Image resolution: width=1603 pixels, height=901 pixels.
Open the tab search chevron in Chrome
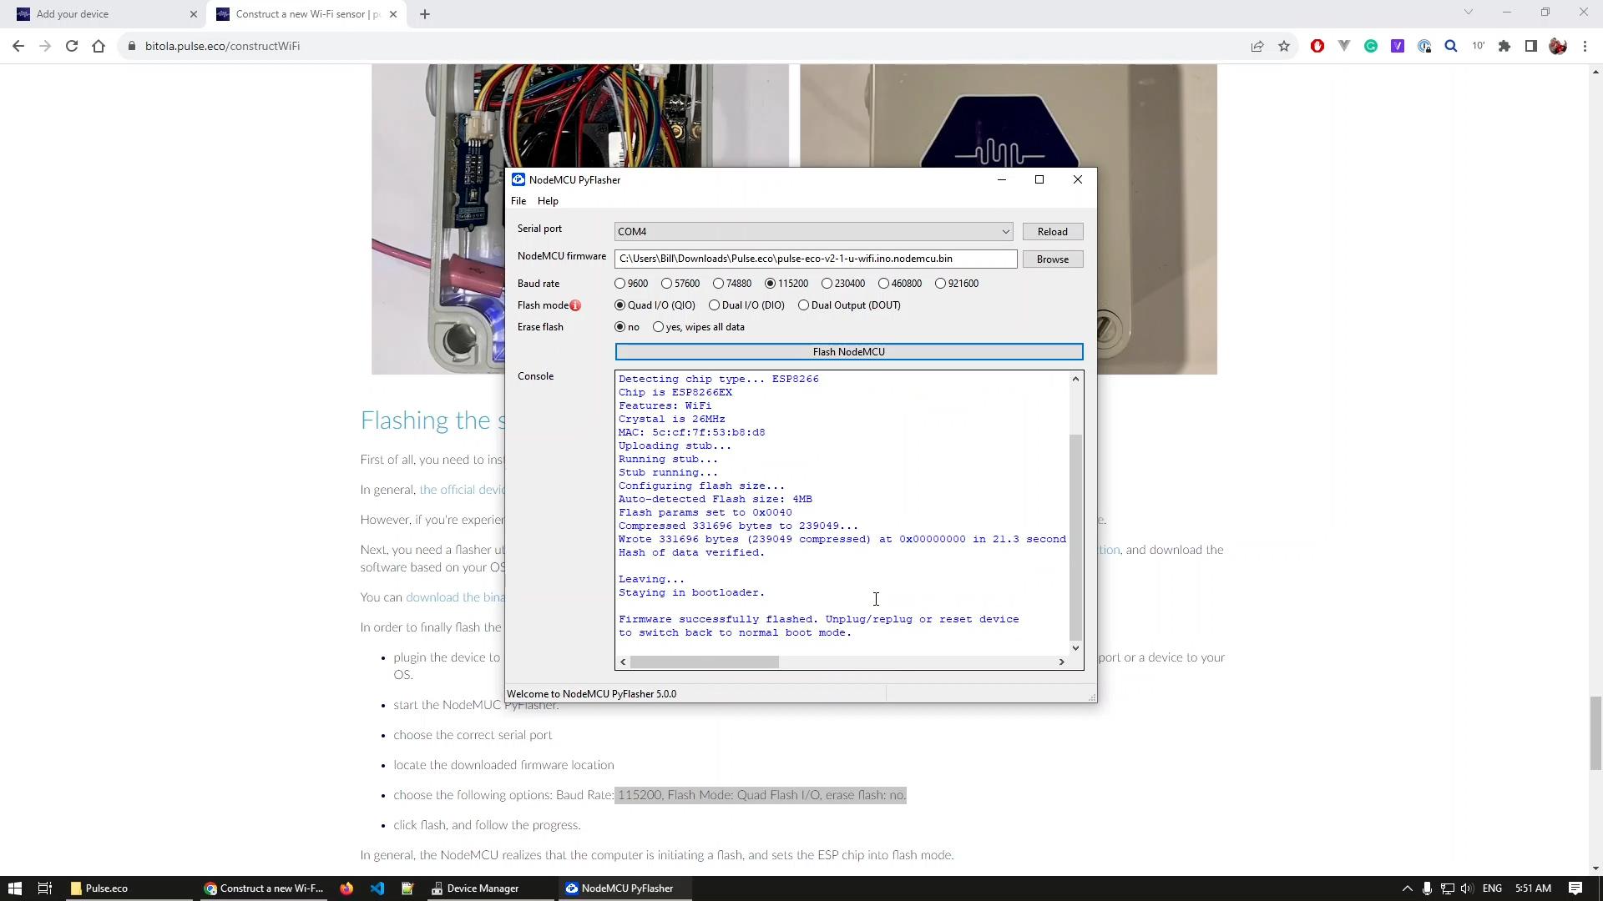[x=1468, y=13]
